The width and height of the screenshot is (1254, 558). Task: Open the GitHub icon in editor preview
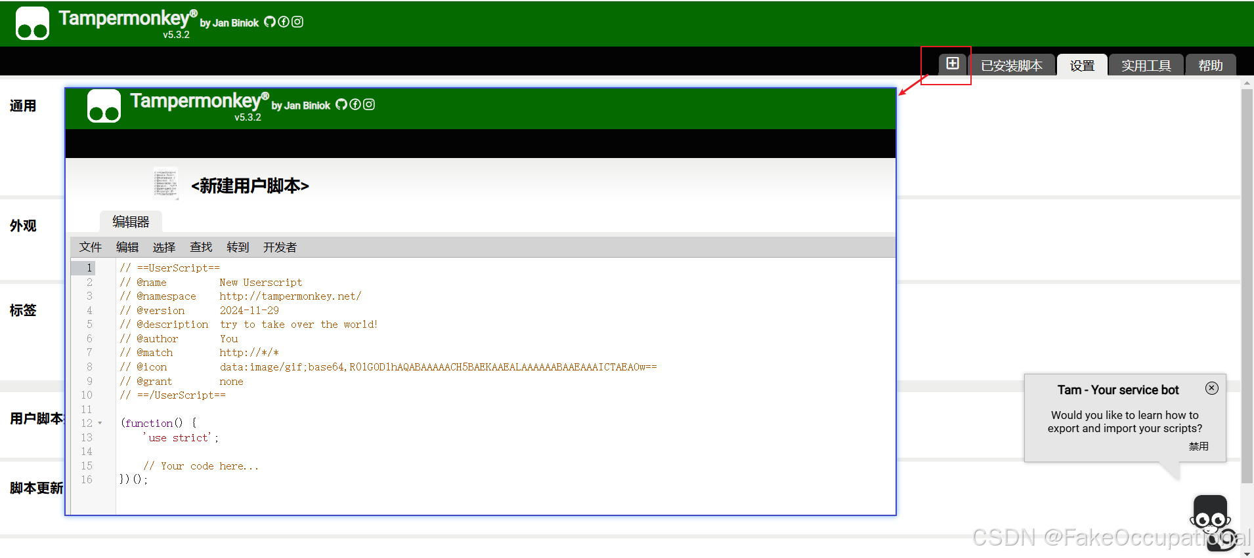[341, 104]
